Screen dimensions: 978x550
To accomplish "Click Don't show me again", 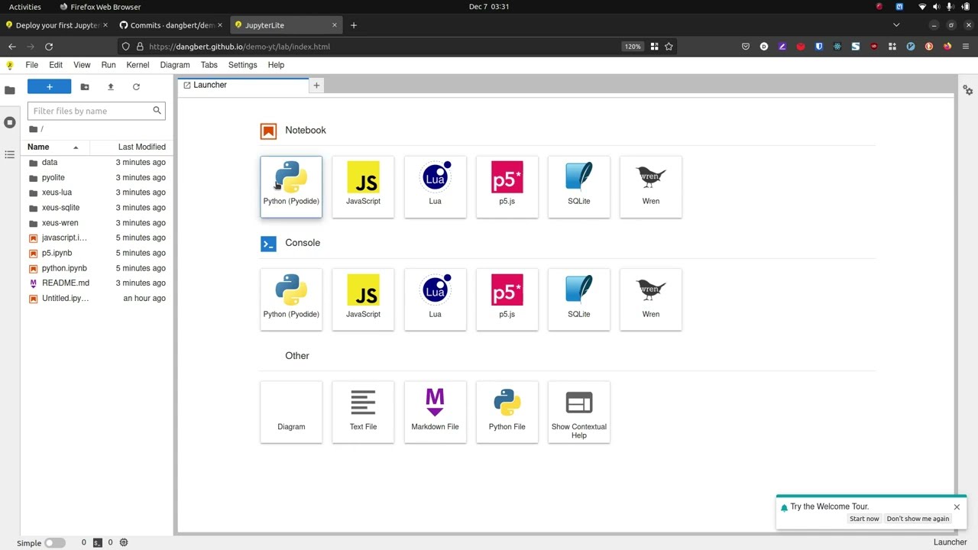I will pyautogui.click(x=918, y=519).
